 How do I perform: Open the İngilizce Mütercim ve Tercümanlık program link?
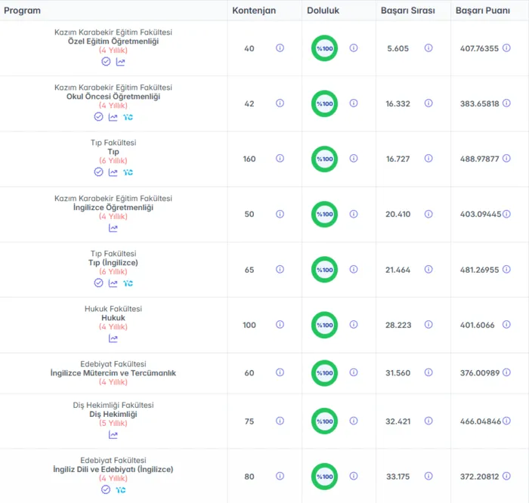point(113,373)
